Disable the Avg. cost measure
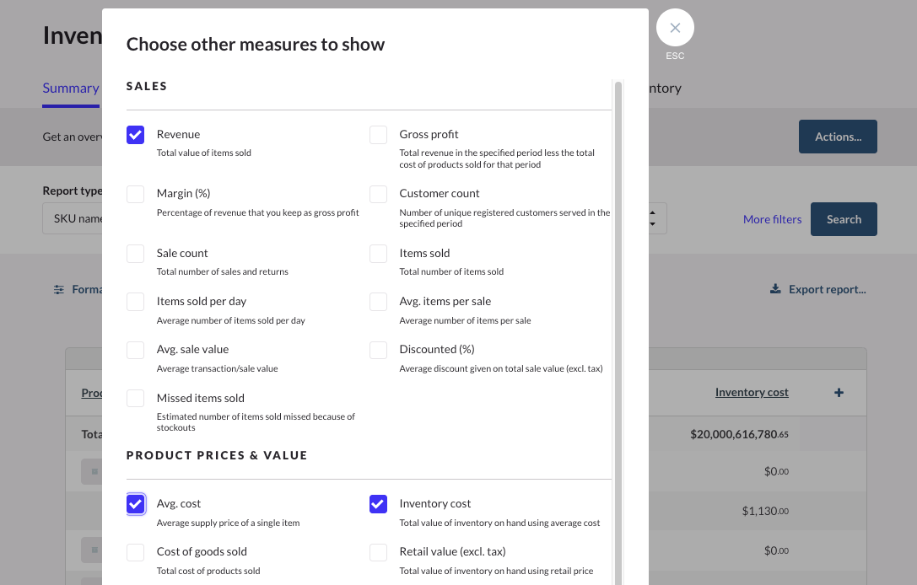Image resolution: width=917 pixels, height=585 pixels. coord(136,504)
